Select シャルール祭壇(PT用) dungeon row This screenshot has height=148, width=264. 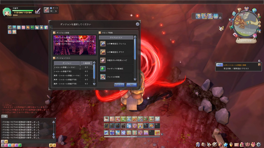point(73,71)
